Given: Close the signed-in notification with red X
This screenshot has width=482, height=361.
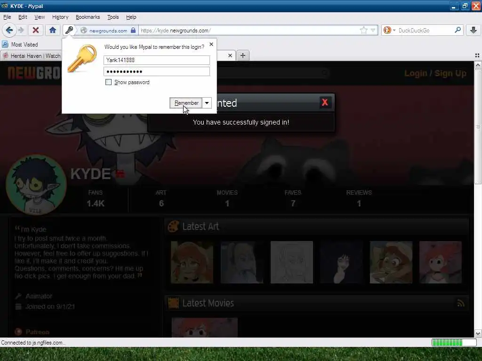Looking at the screenshot, I should click(325, 102).
